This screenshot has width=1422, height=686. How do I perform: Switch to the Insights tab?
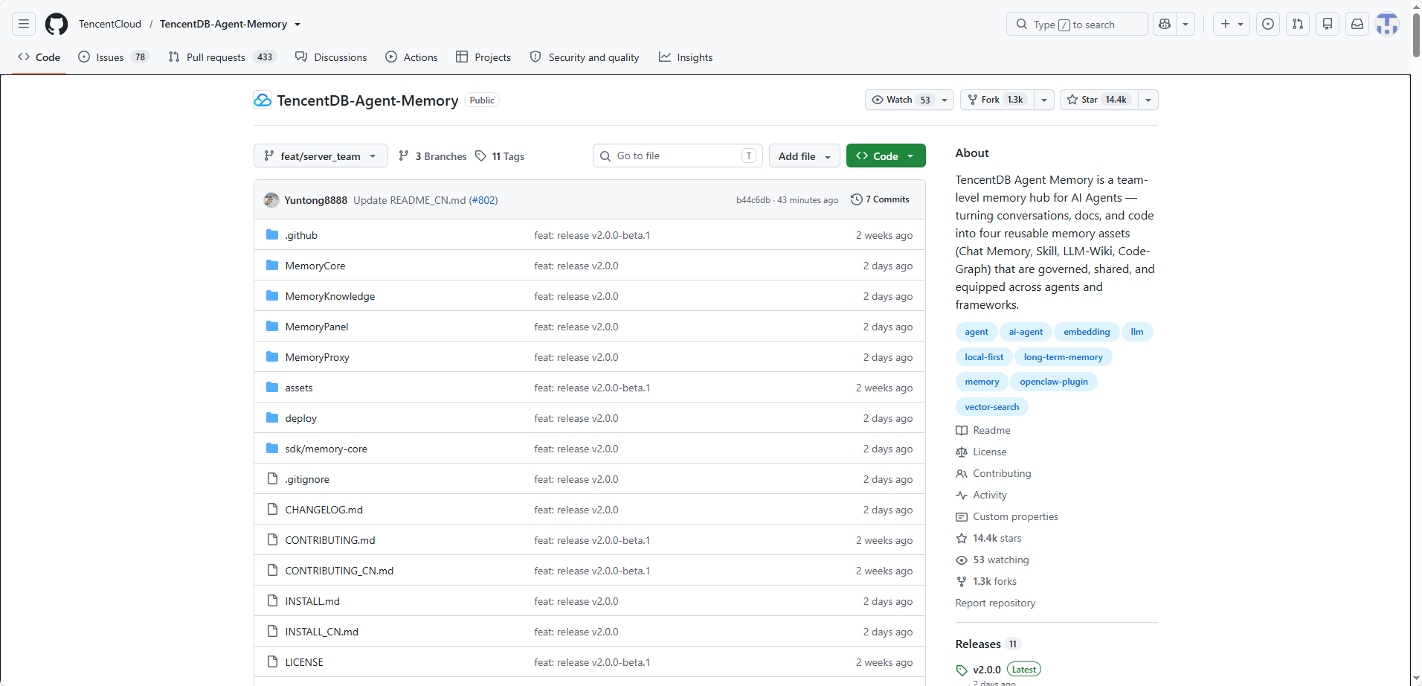point(686,57)
